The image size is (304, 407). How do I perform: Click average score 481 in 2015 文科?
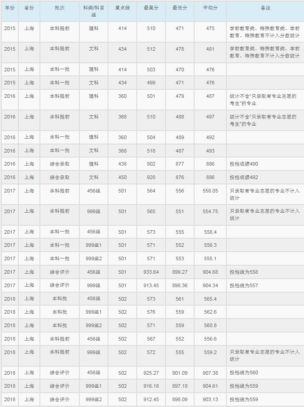[x=210, y=49]
